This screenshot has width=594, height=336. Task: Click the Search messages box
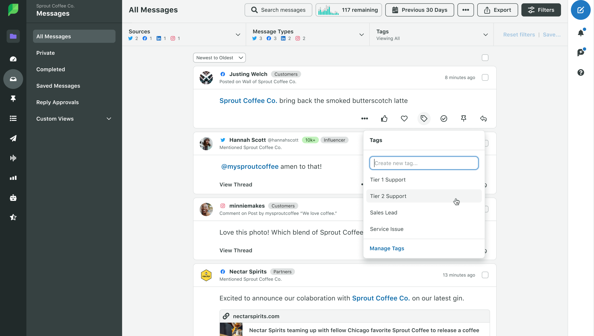(278, 10)
